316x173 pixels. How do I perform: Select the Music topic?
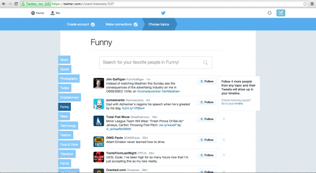64,60
